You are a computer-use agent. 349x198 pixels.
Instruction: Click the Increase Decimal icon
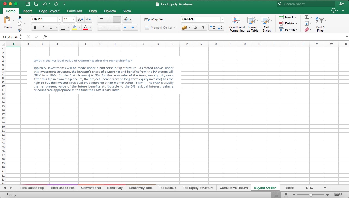(x=212, y=27)
